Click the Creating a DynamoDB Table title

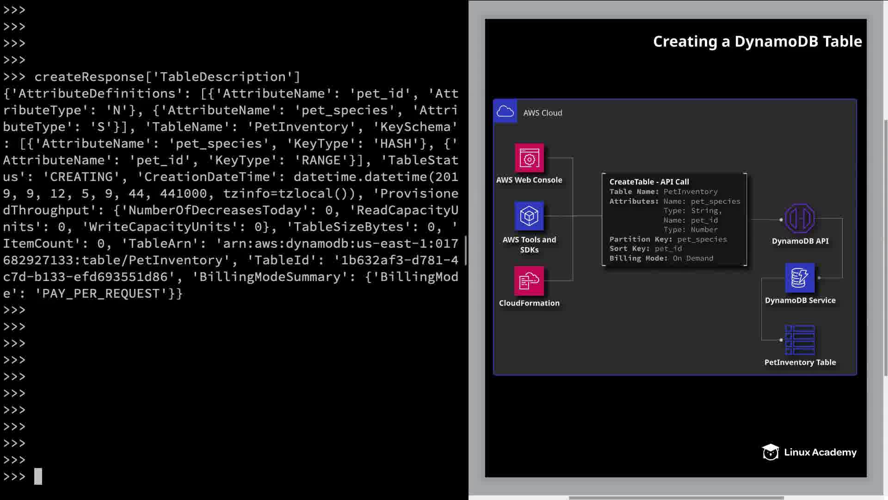757,42
